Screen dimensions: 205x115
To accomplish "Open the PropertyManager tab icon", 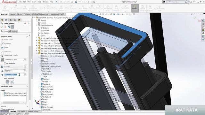I will pos(6,20).
